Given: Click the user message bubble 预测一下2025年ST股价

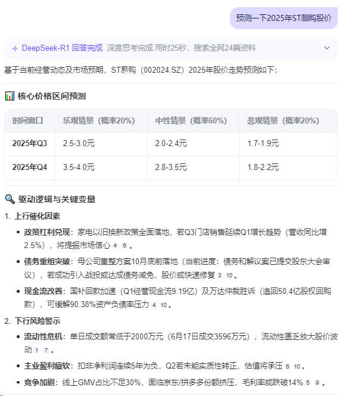Looking at the screenshot, I should (284, 18).
